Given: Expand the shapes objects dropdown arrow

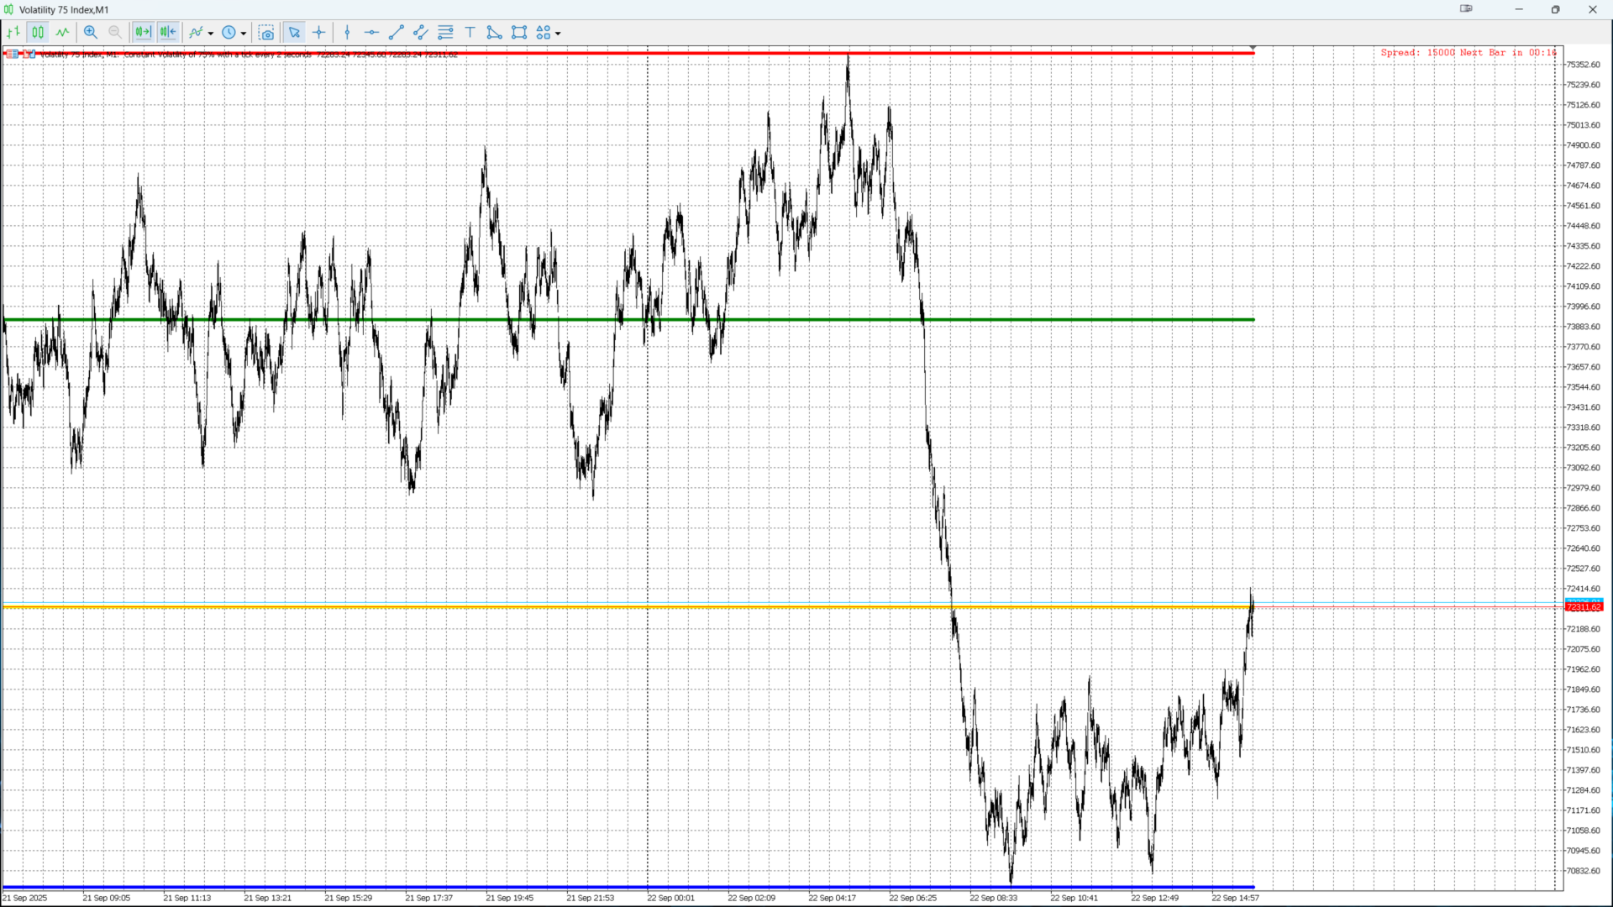Looking at the screenshot, I should tap(558, 34).
